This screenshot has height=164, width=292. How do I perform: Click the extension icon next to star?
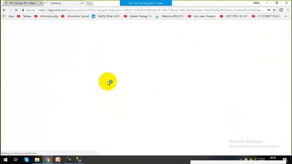coord(281,10)
